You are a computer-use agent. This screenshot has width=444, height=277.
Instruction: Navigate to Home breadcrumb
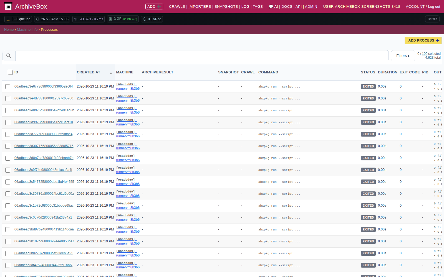tap(9, 30)
